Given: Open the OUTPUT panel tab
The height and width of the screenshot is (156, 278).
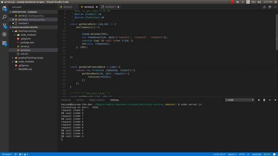Looking at the screenshot, I should (x=80, y=100).
